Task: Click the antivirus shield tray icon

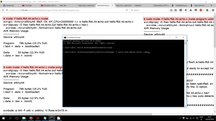Action: click(184, 118)
